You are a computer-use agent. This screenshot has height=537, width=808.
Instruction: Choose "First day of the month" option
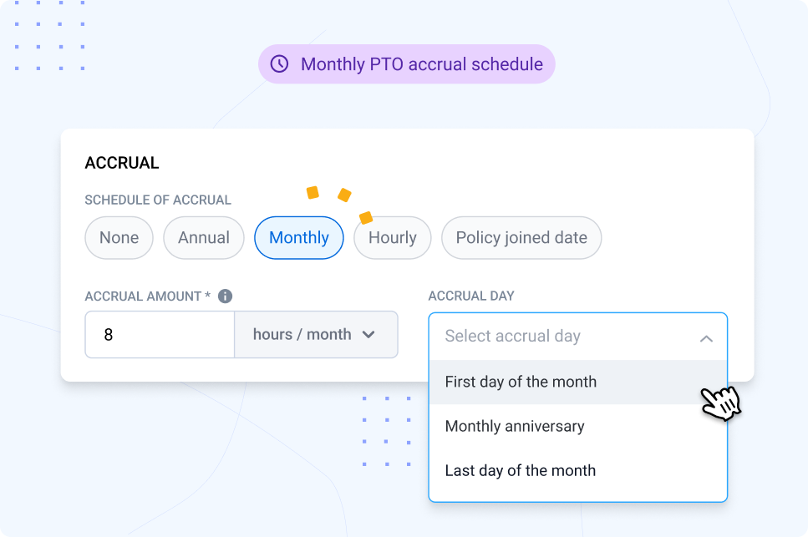[520, 382]
